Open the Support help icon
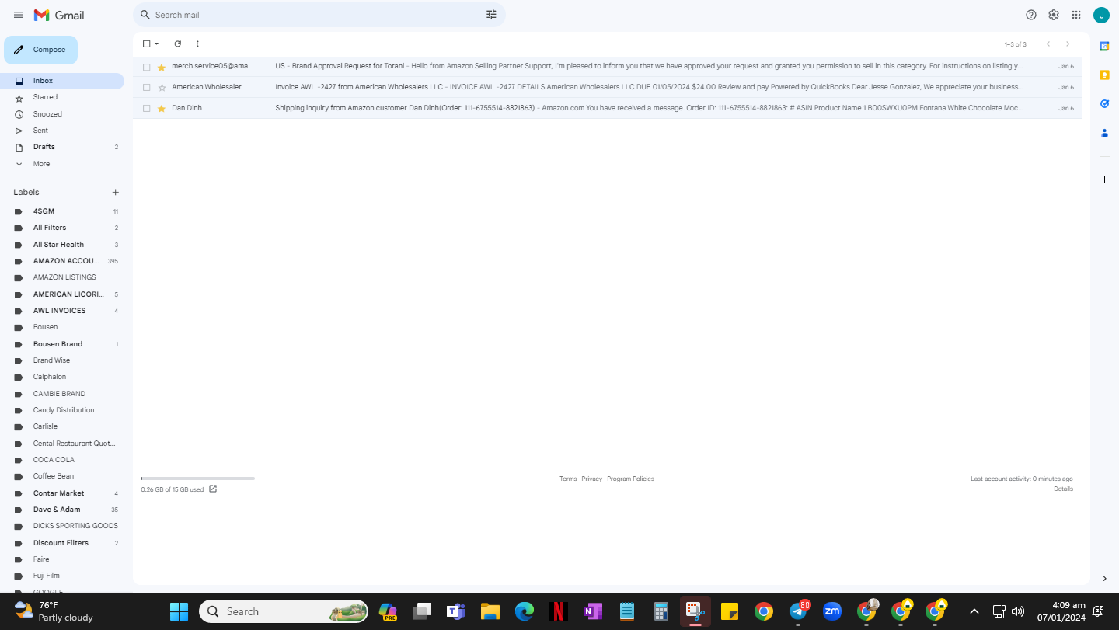This screenshot has width=1119, height=630. (1031, 15)
